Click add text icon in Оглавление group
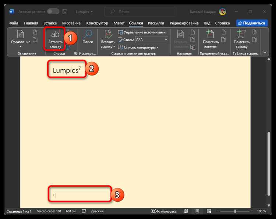The height and width of the screenshot is (219, 276). coord(35,32)
